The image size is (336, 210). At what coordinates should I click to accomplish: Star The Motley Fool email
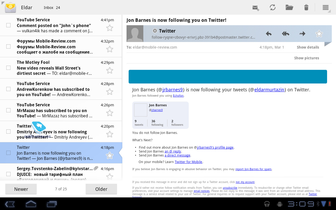tap(110, 70)
